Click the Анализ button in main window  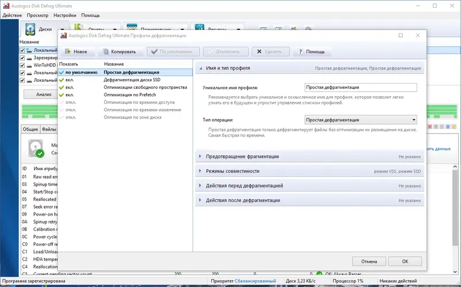41,95
